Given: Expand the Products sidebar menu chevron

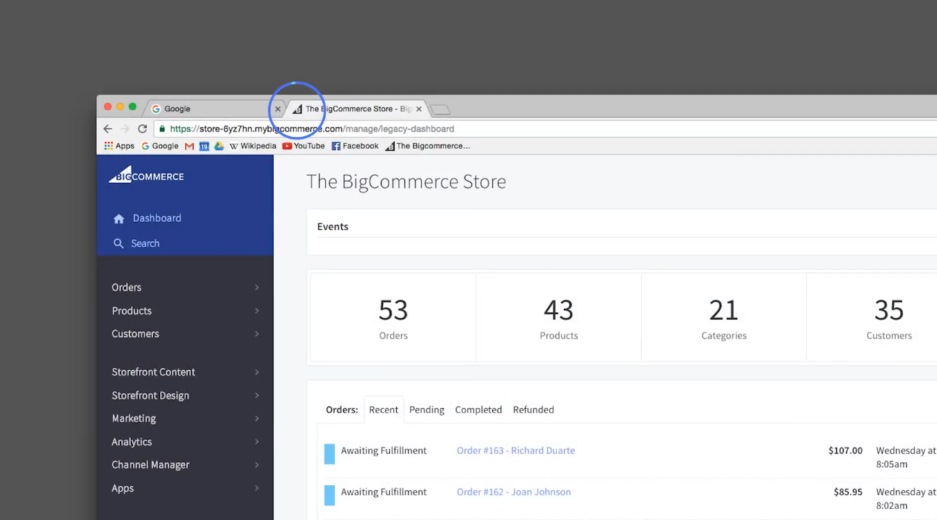Looking at the screenshot, I should [x=257, y=311].
